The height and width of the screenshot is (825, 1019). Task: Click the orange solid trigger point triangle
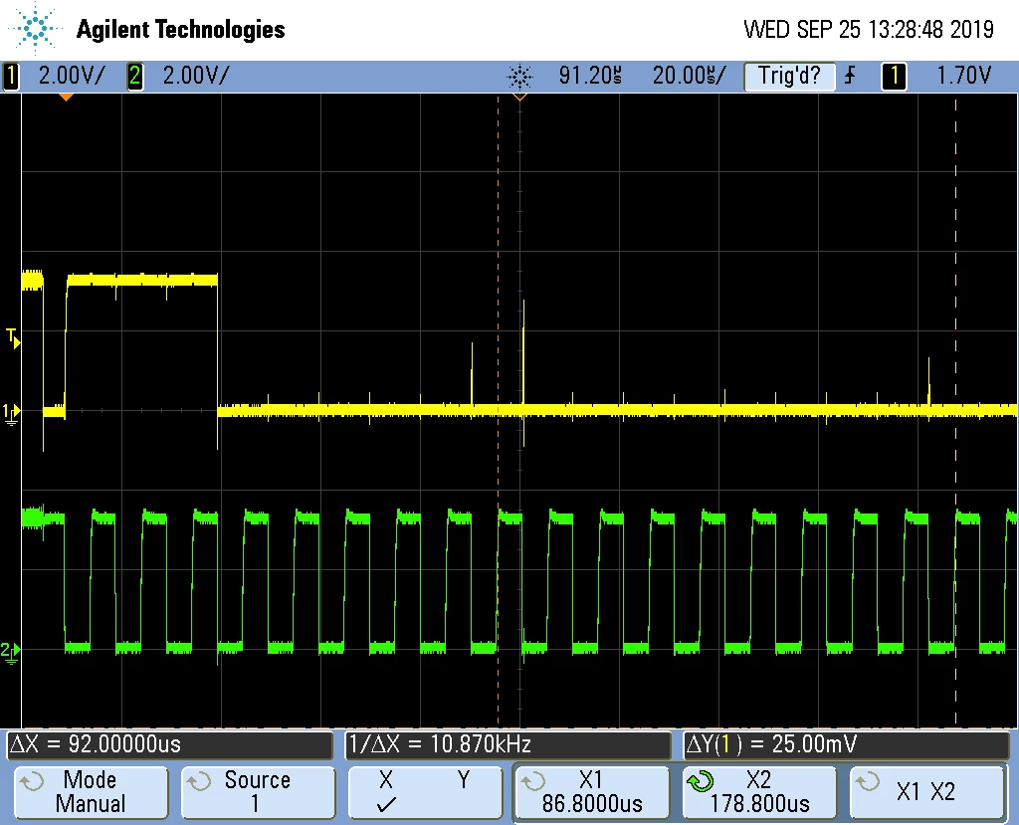pos(66,98)
